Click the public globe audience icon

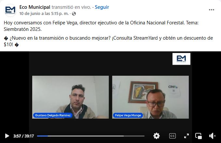74,14
